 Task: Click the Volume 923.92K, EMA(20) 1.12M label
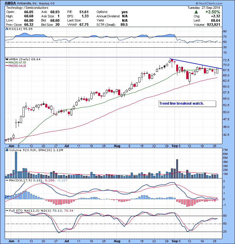(x=36, y=150)
